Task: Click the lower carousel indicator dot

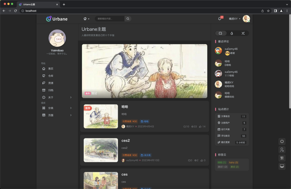Action: coord(205,72)
